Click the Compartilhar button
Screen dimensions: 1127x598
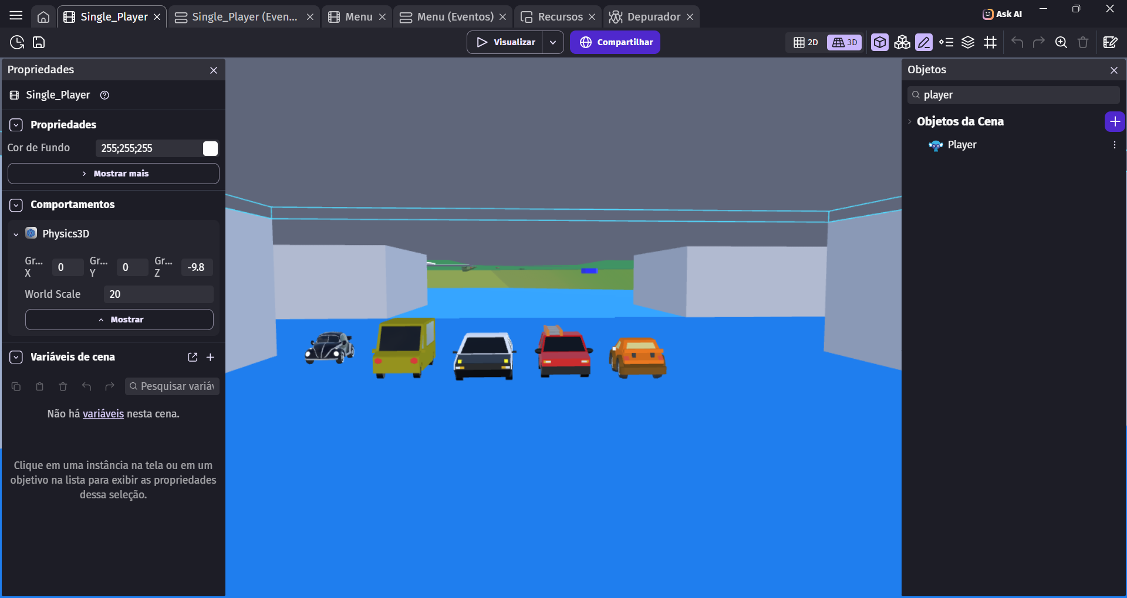[x=615, y=42]
